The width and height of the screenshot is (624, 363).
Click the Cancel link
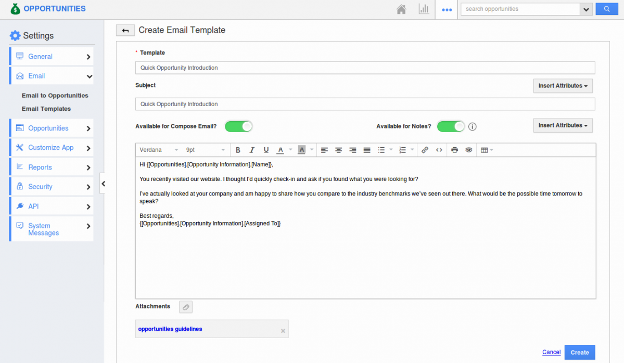point(551,352)
